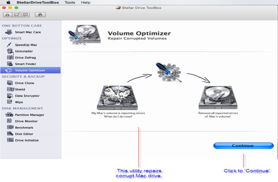The height and width of the screenshot is (182, 278).
Task: Select Drive Initialize in the sidebar
Action: (x=27, y=140)
